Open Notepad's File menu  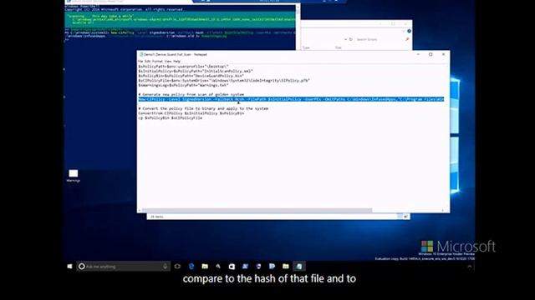pos(140,61)
